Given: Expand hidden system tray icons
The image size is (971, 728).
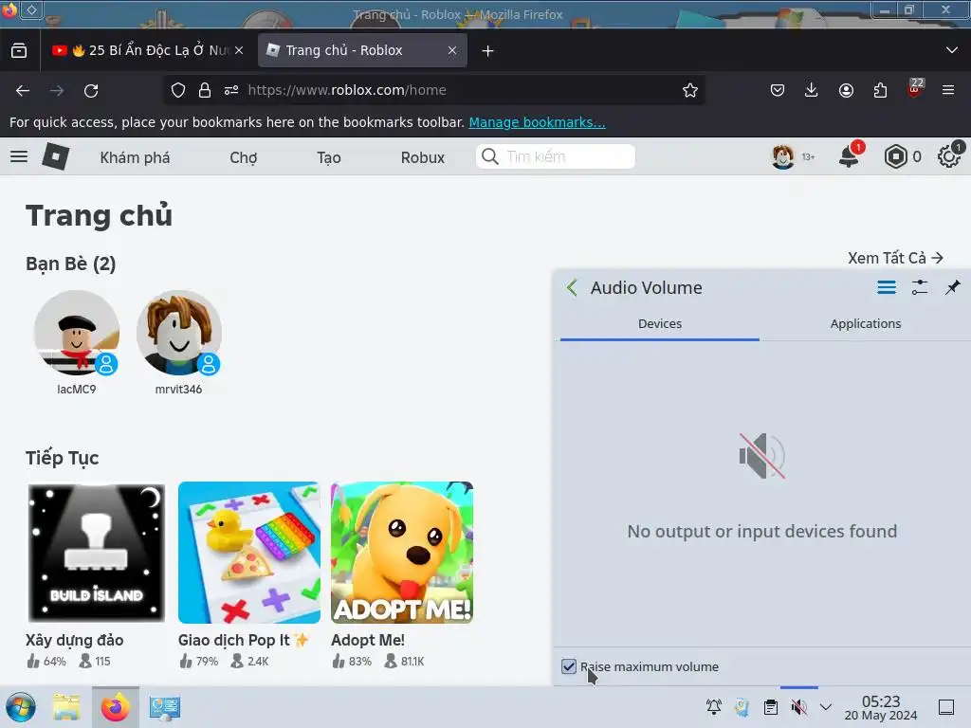Looking at the screenshot, I should 826,707.
